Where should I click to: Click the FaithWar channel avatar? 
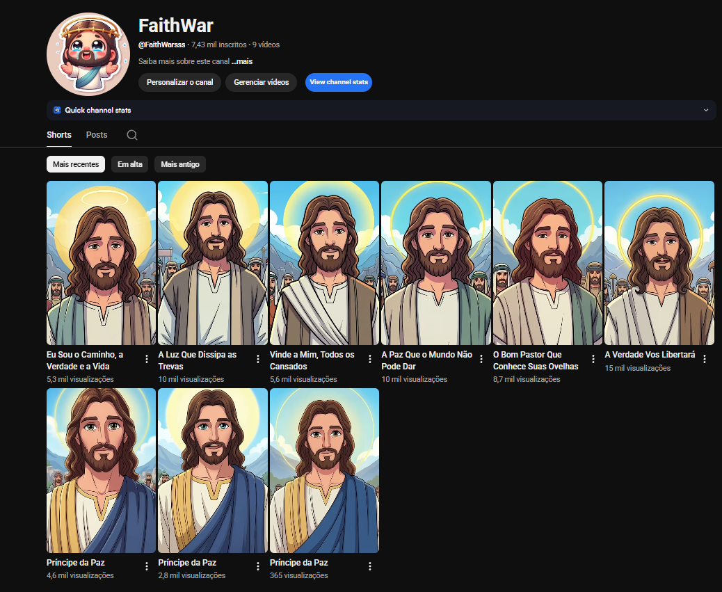tap(88, 54)
